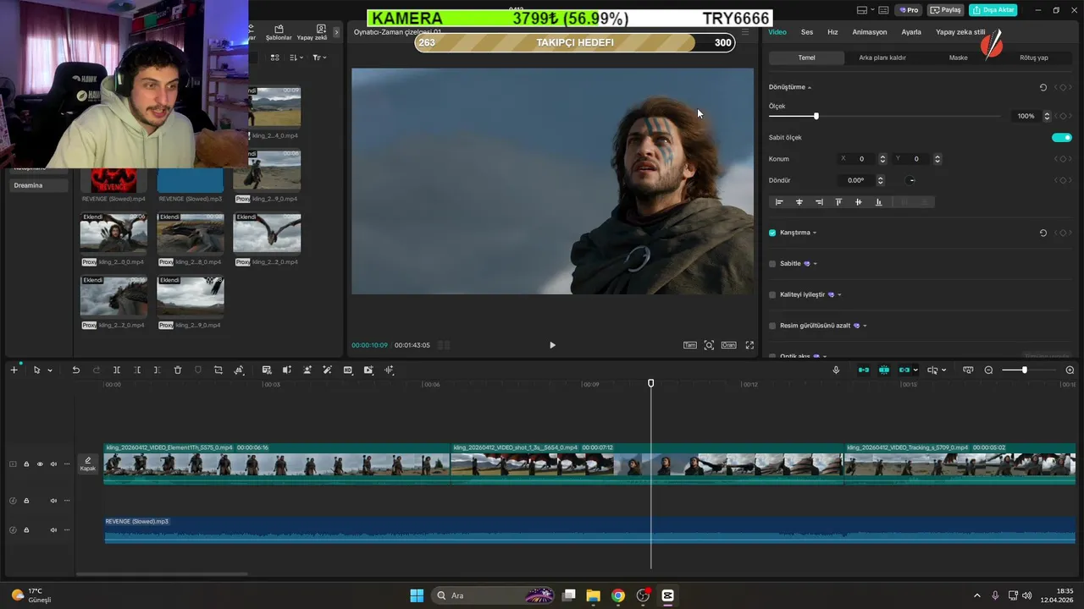
Task: Add keyframe for Ölçek scale
Action: 1063,116
